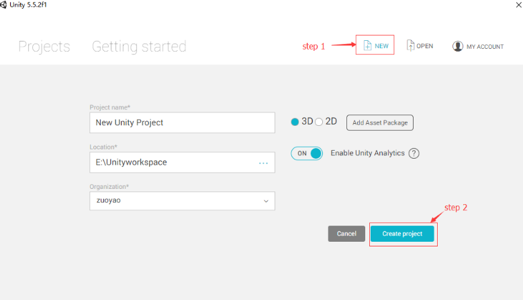
Task: Click the Cancel button
Action: (x=346, y=234)
